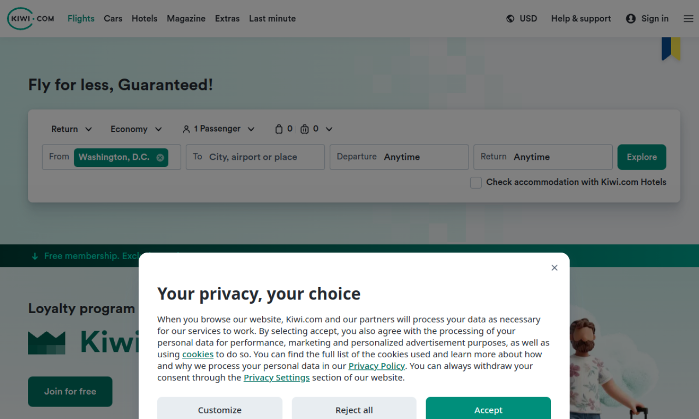This screenshot has width=699, height=419.
Task: Open the Privacy Policy link
Action: click(377, 366)
